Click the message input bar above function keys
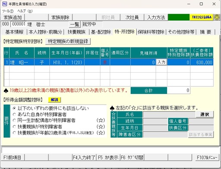221x169 pixels. (x=110, y=150)
